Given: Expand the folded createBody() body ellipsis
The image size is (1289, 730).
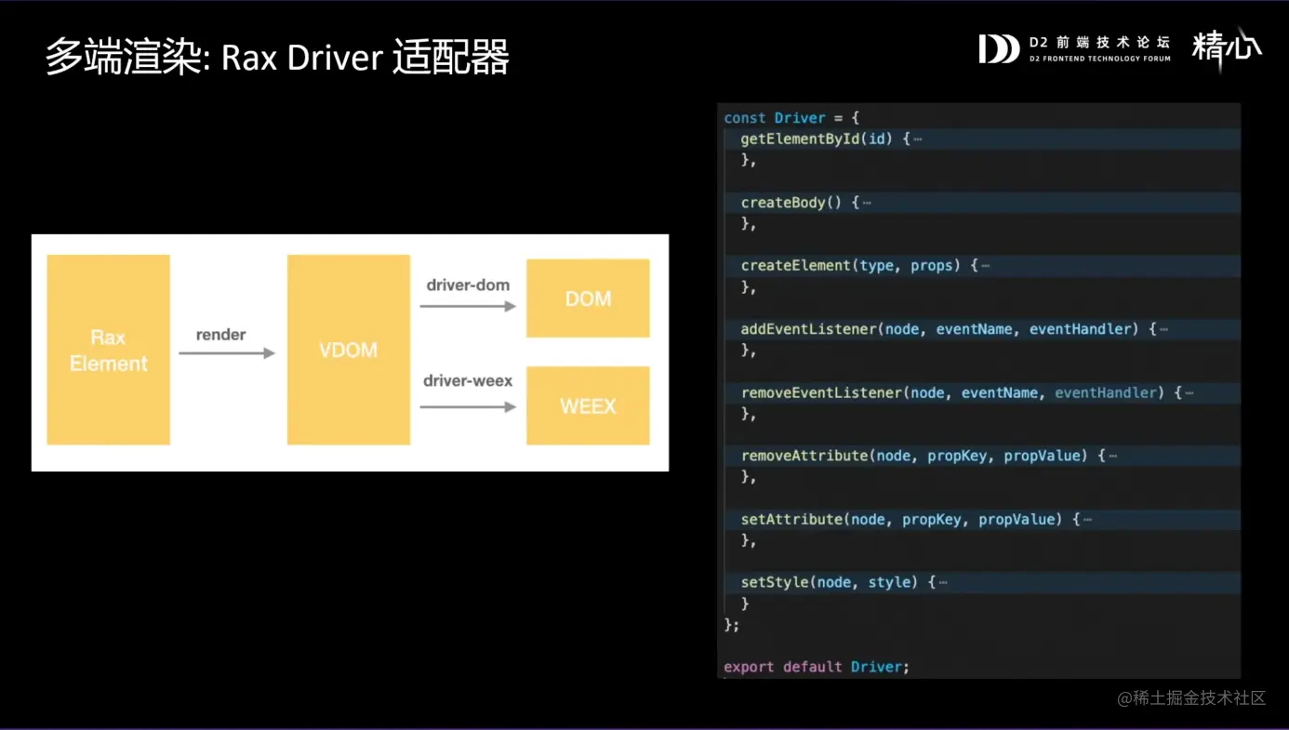Looking at the screenshot, I should tap(867, 203).
